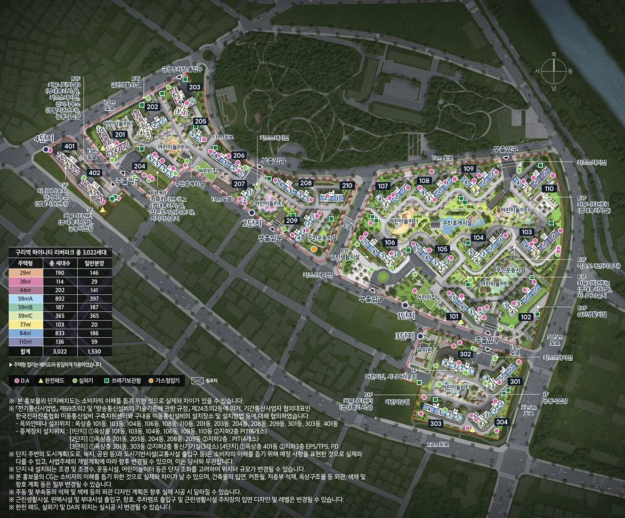Click the 1,530 total cell
This screenshot has width=625, height=518.
pyautogui.click(x=95, y=352)
